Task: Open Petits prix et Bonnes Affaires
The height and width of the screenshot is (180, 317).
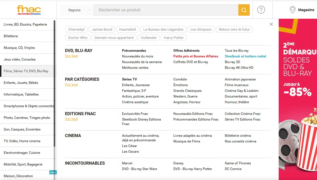Action: click(196, 56)
